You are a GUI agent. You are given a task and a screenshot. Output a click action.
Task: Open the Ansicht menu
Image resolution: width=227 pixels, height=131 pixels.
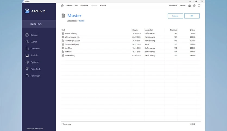coord(183,6)
